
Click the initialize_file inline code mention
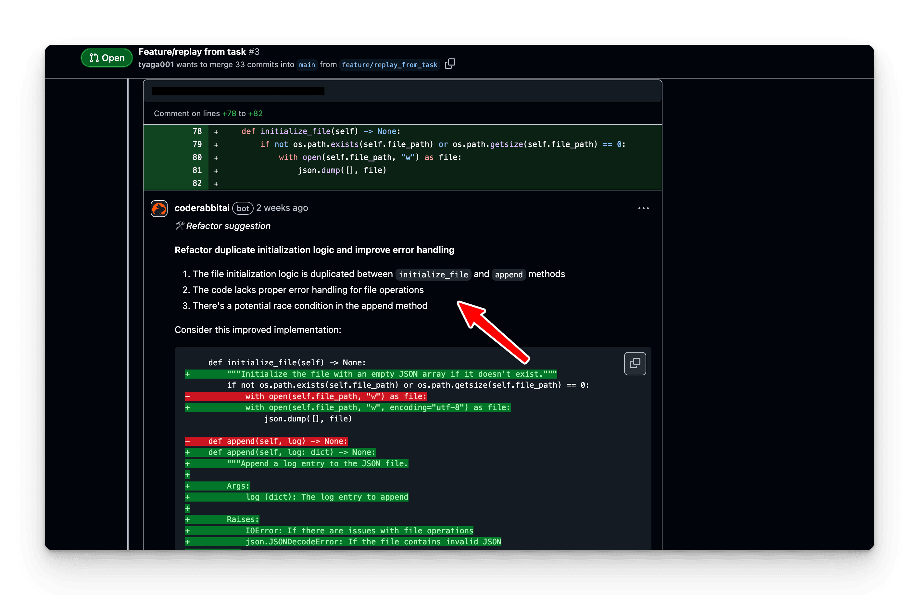tap(433, 274)
